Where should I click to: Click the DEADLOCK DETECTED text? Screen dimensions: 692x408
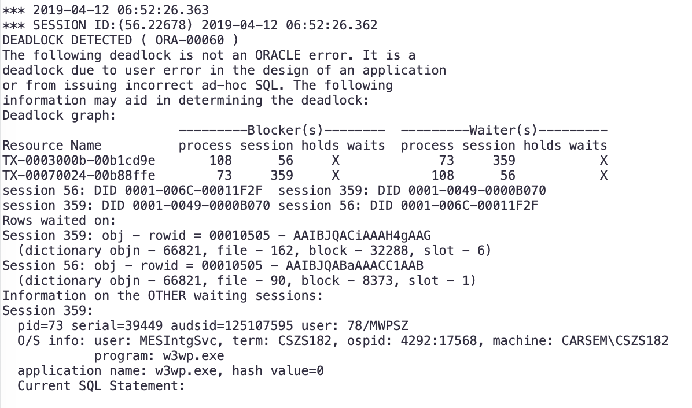click(x=67, y=40)
